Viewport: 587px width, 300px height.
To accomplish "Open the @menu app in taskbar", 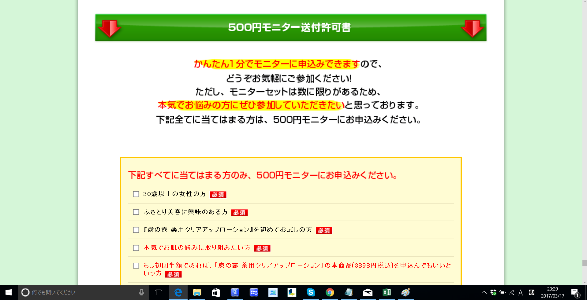I will (235, 292).
